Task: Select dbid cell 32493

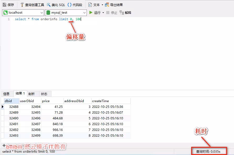Action: click(12, 136)
